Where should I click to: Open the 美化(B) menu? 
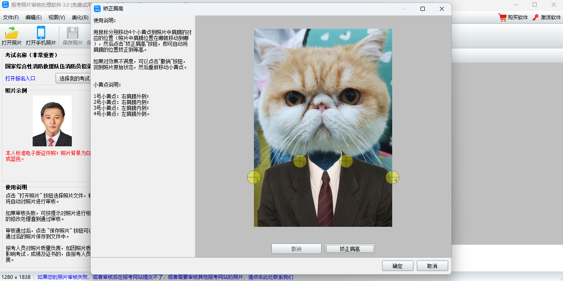click(x=80, y=18)
